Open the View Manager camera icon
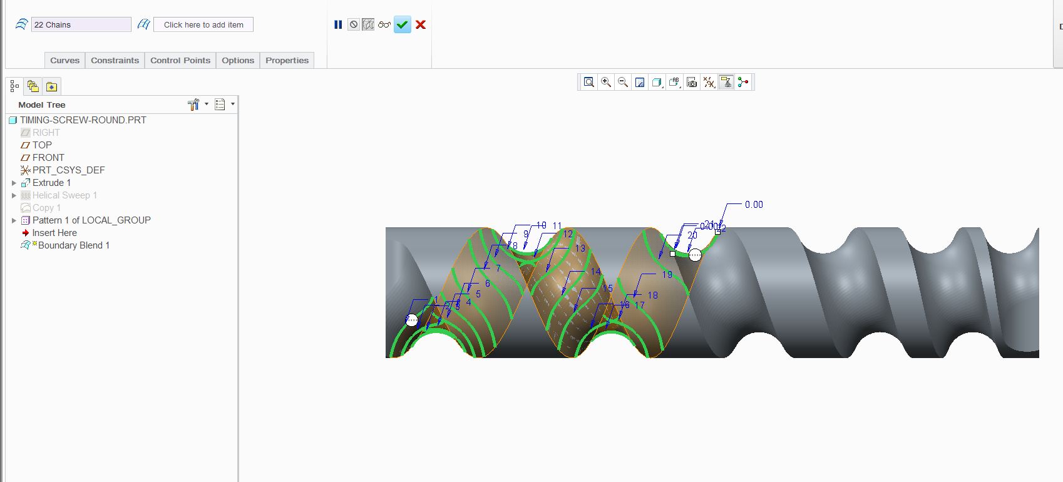Screen dimensions: 1063x482 [x=692, y=82]
